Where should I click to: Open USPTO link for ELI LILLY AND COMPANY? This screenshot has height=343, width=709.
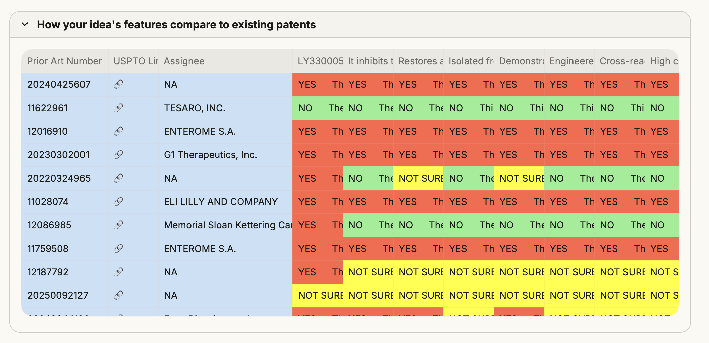click(118, 202)
